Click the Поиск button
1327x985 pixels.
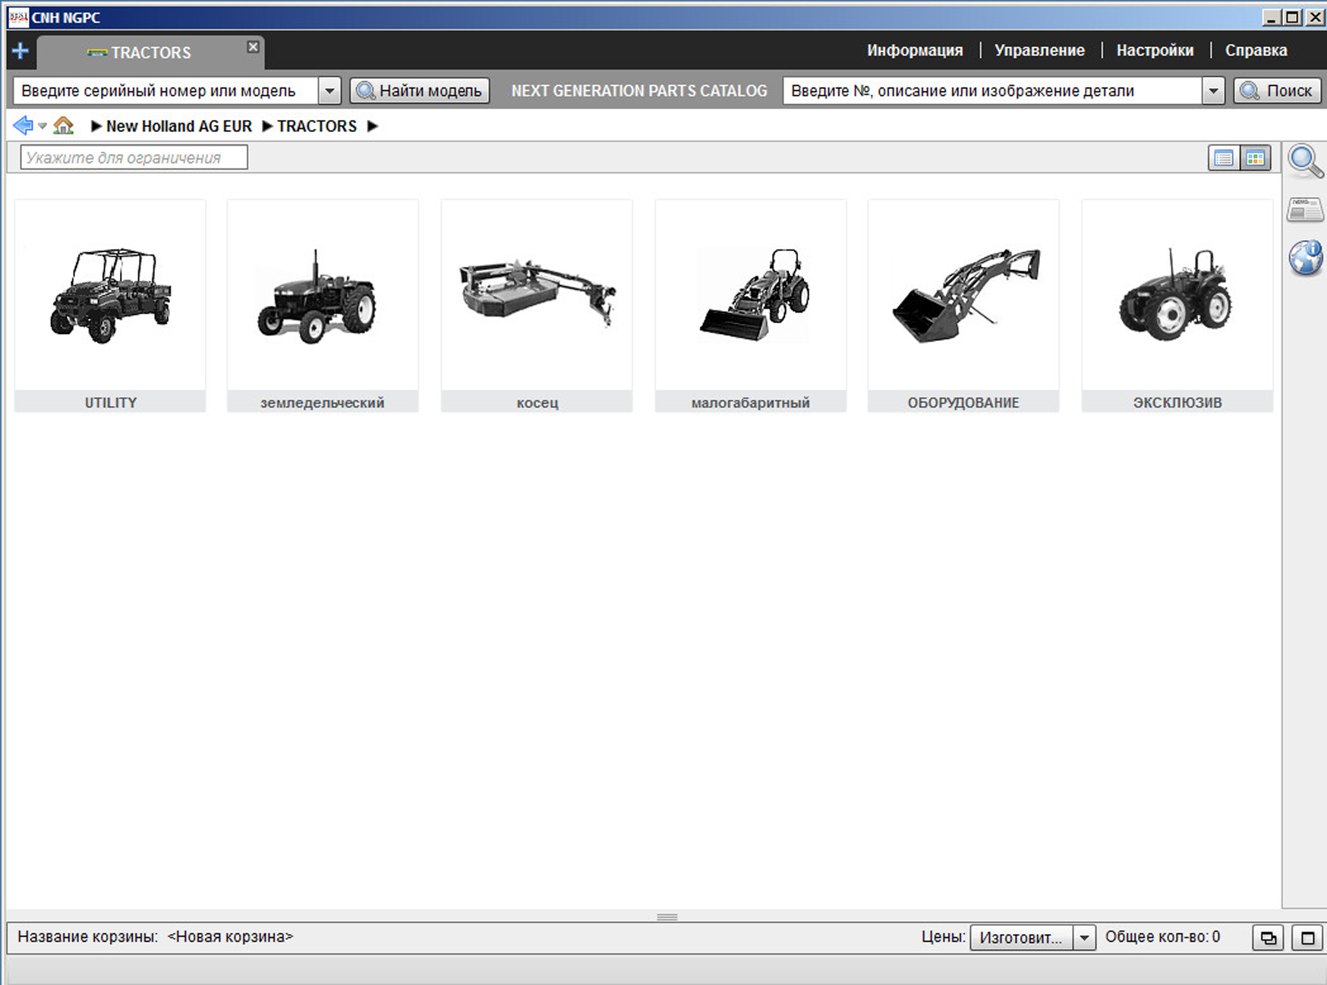coord(1277,91)
